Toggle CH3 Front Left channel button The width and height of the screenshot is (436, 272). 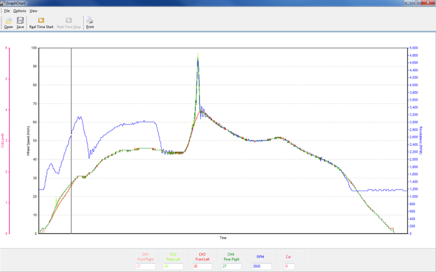[202, 257]
